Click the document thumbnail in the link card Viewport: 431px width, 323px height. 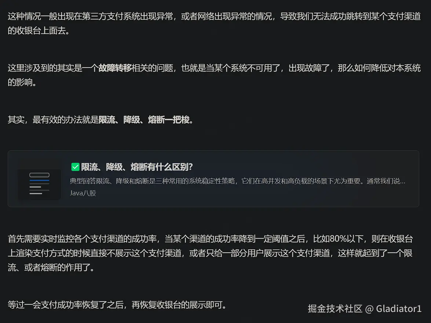39,184
